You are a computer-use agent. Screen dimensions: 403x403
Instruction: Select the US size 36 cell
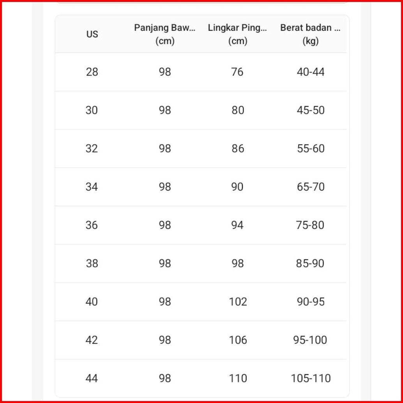coord(92,225)
